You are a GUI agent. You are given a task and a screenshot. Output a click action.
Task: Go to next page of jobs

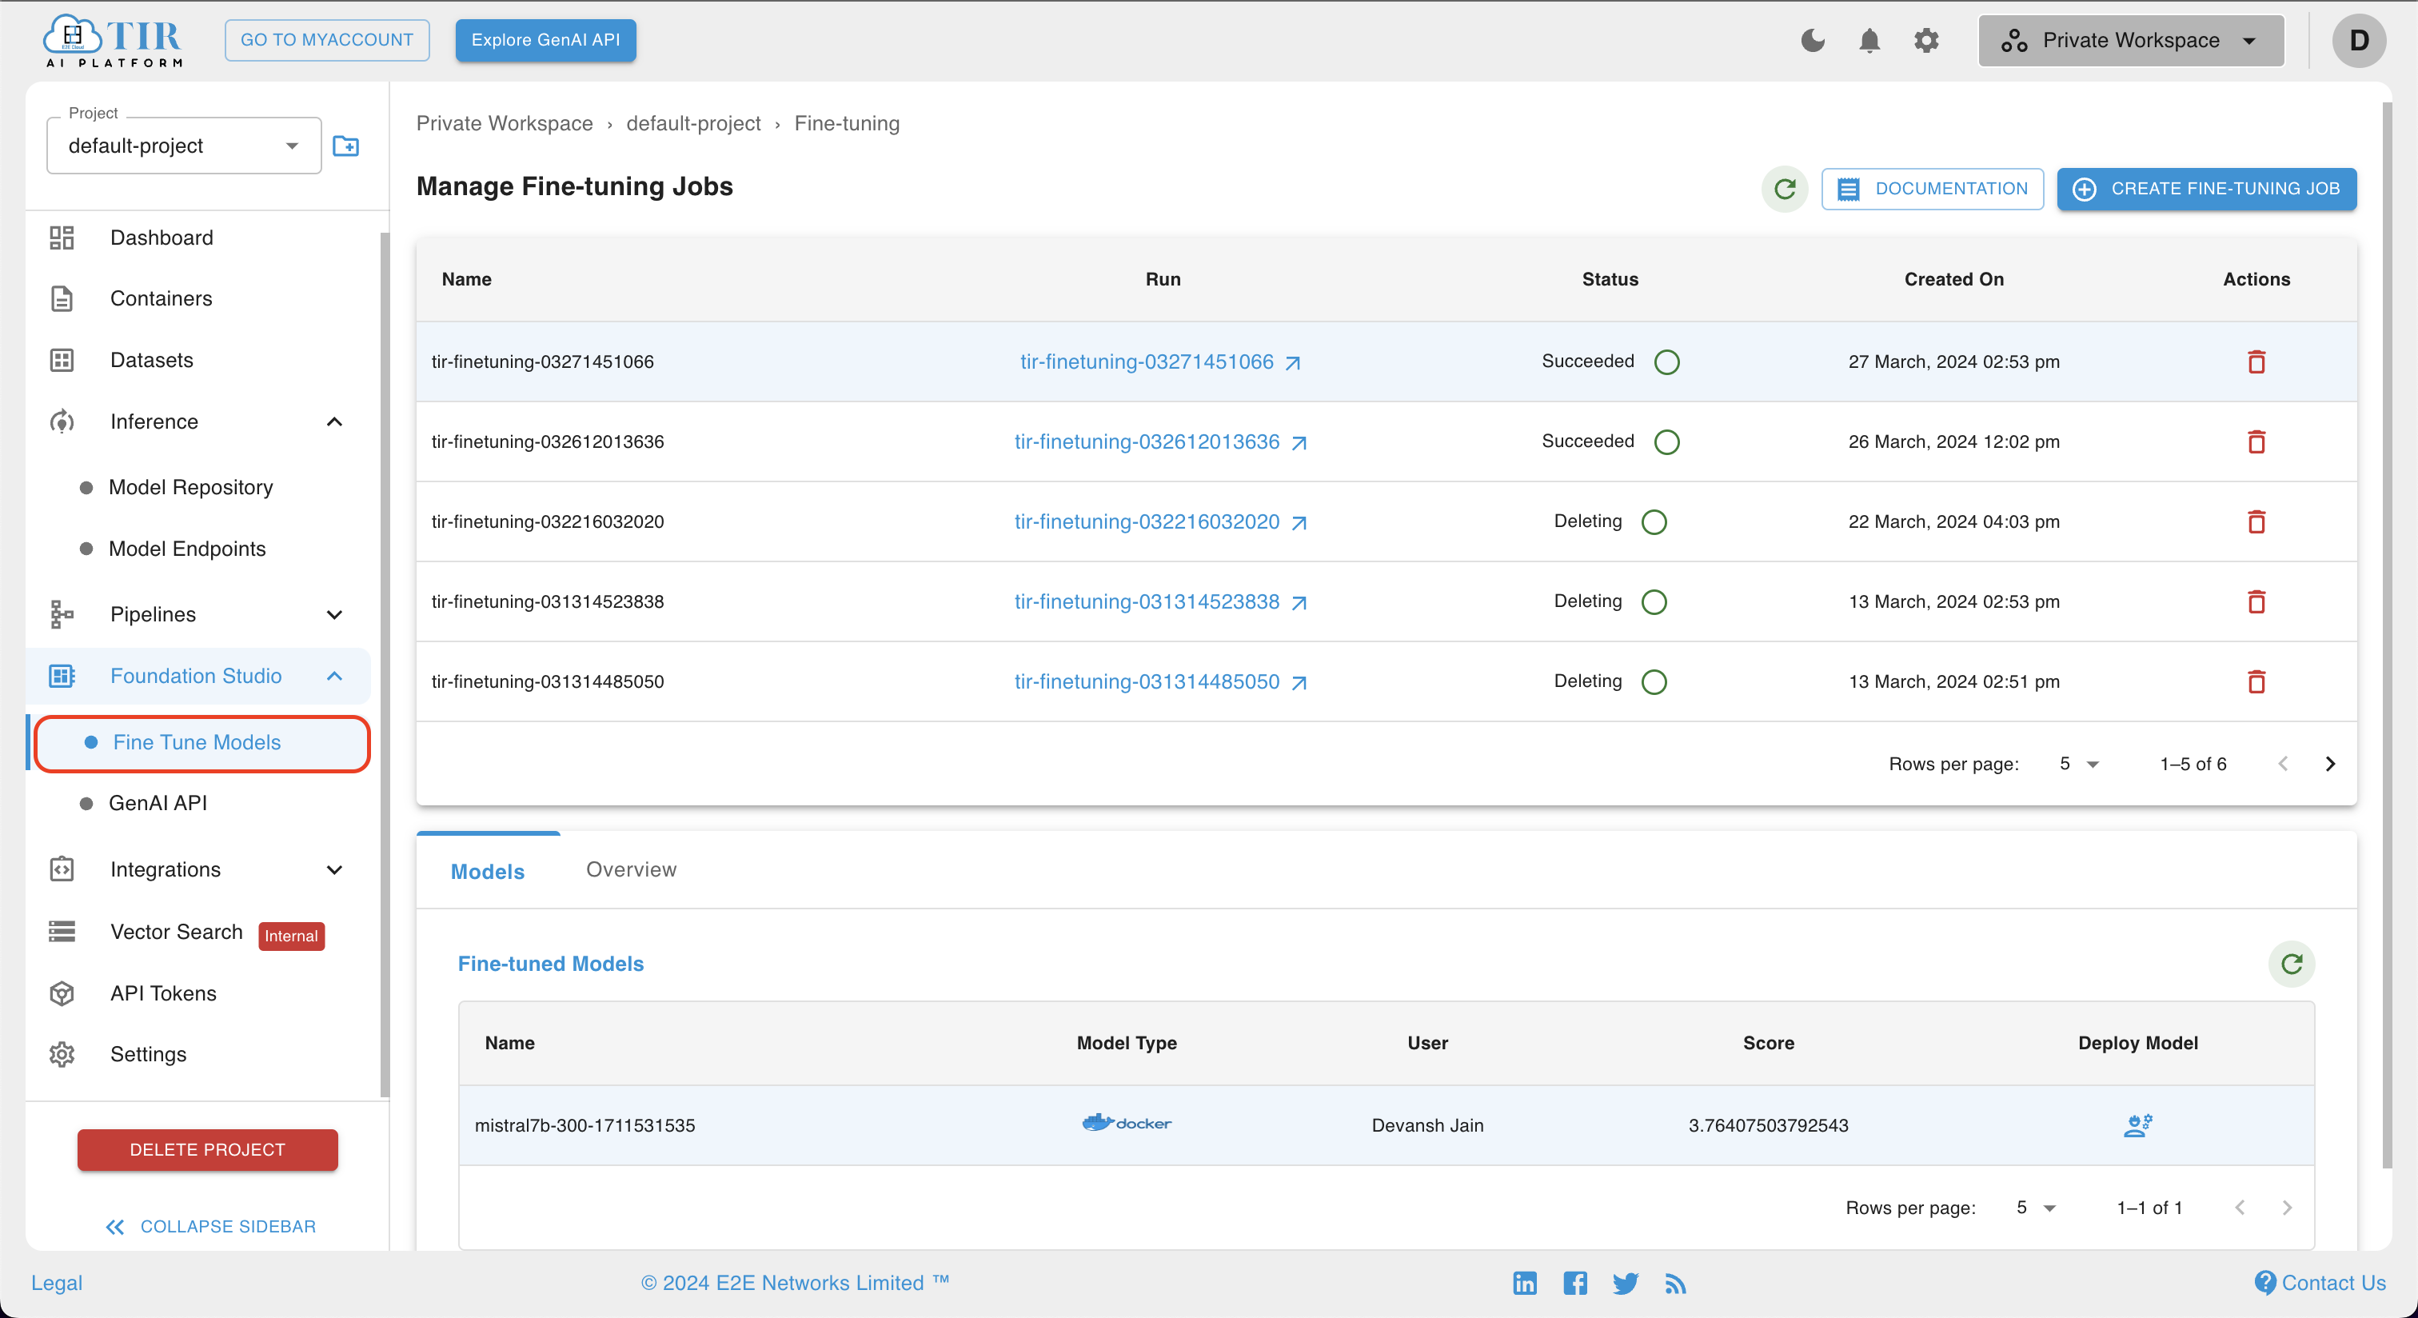(x=2330, y=764)
